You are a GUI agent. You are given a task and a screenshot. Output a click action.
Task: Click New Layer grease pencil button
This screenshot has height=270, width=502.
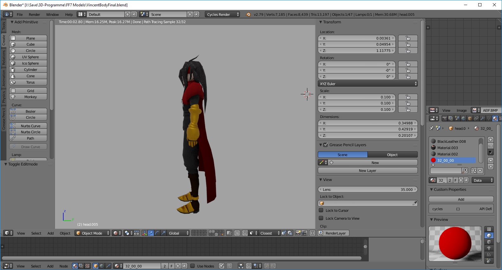[368, 171]
